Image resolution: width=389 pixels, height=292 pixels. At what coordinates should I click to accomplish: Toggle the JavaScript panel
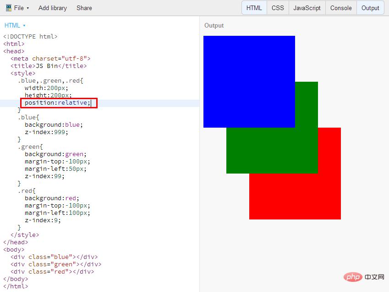click(x=307, y=8)
